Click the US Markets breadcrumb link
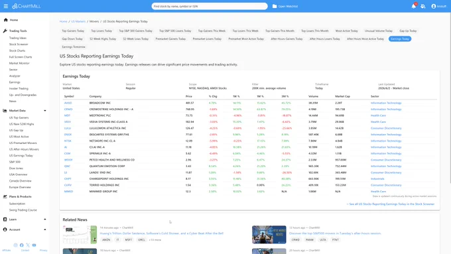This screenshot has width=451, height=254. 78,21
